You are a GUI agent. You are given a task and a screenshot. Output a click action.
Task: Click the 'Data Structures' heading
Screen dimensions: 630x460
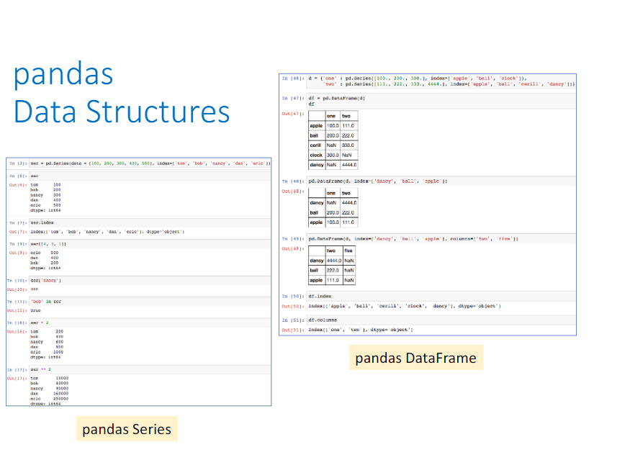coord(122,112)
